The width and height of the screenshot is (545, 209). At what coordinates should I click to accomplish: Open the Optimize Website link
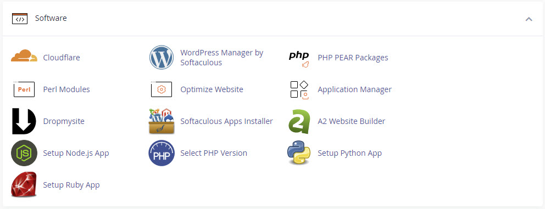[212, 89]
